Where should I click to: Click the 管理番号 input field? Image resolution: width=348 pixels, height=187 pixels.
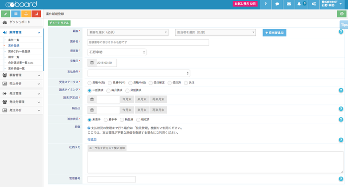coord(112,179)
